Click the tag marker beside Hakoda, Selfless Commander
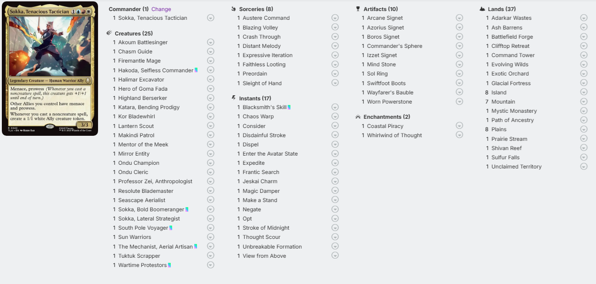The height and width of the screenshot is (284, 596). click(x=196, y=70)
